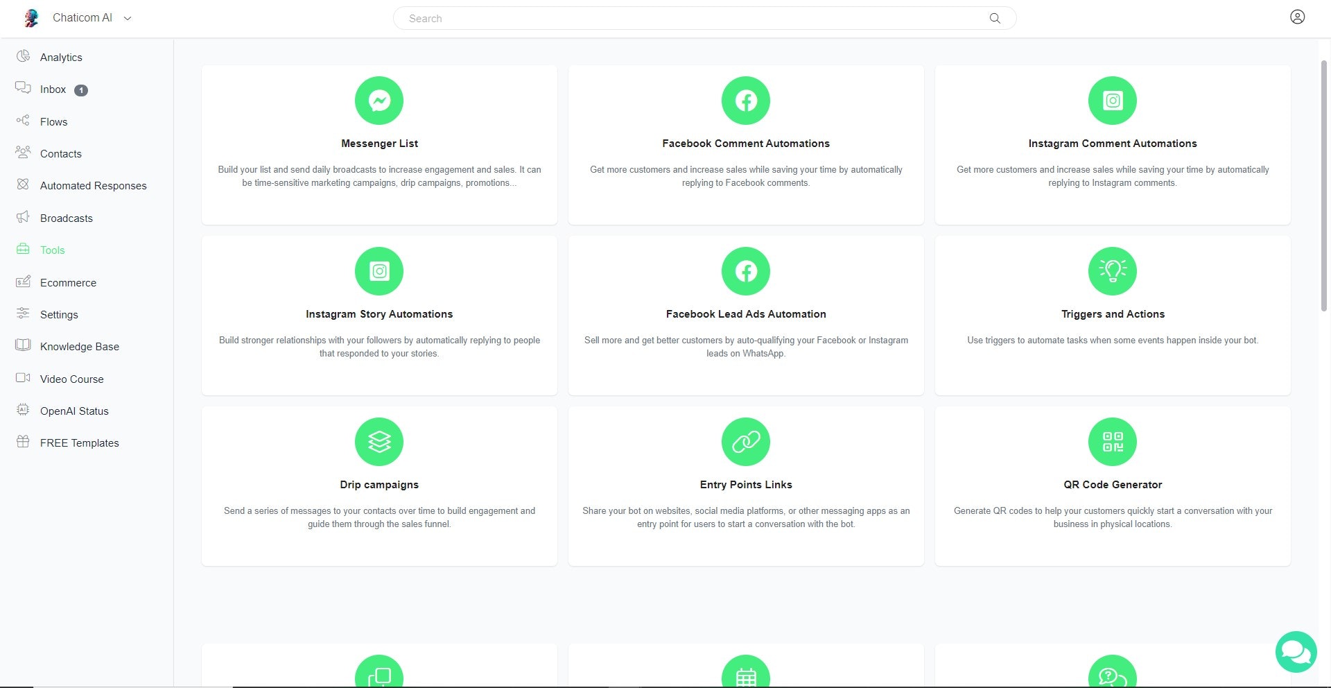
Task: Click the Drip campaigns description text
Action: tap(379, 517)
